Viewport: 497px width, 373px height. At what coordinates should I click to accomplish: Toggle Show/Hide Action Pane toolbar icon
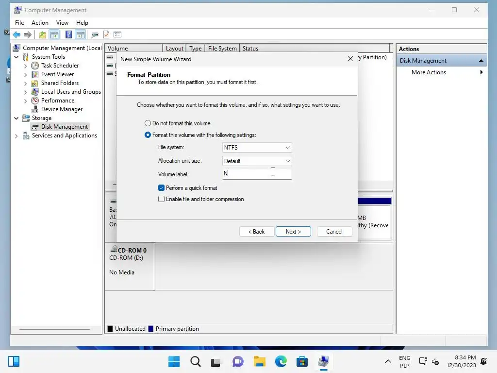coord(81,34)
